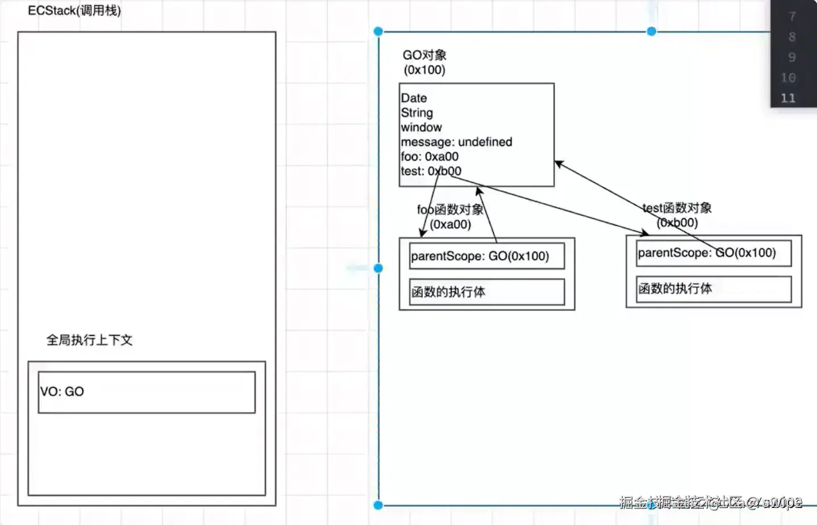Viewport: 817px width, 525px height.
Task: Click the 'Date' entry in GO object
Action: (414, 98)
